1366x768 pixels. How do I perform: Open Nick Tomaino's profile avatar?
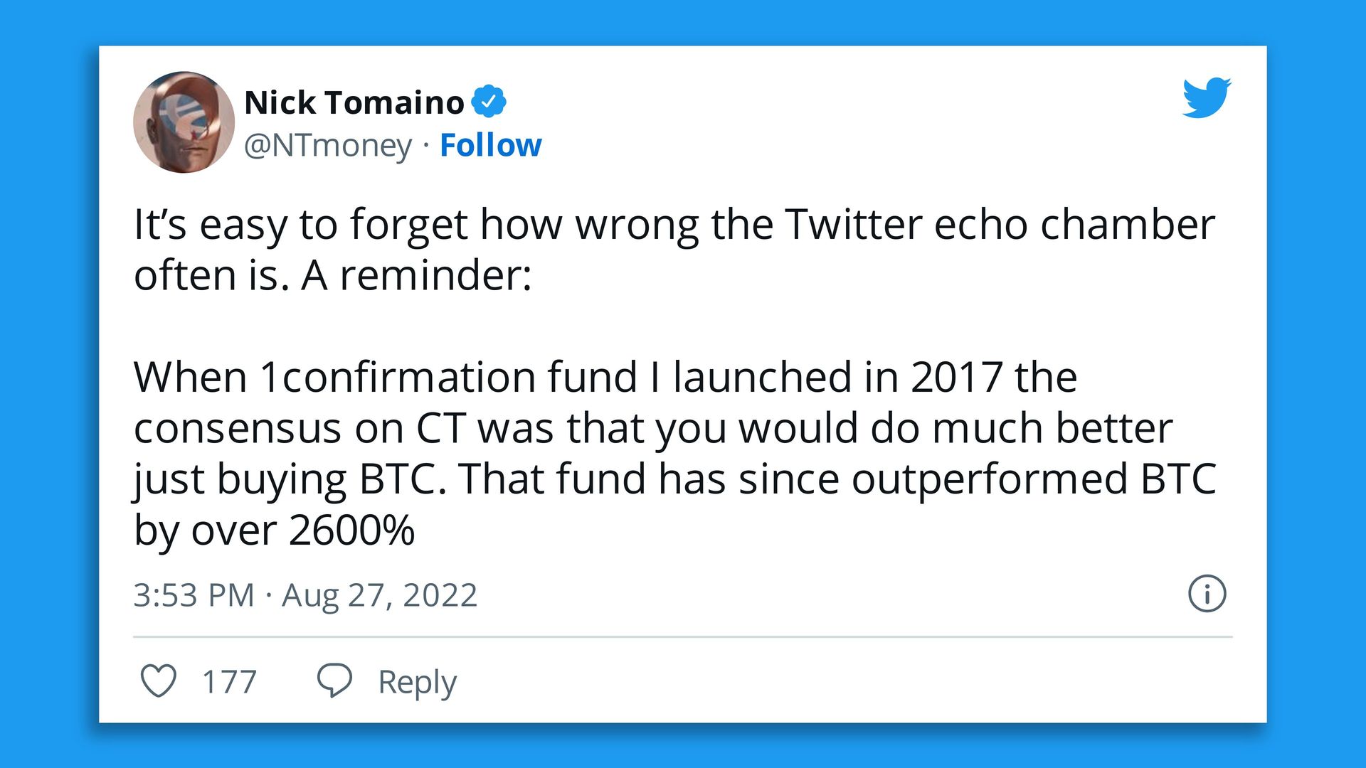point(184,122)
